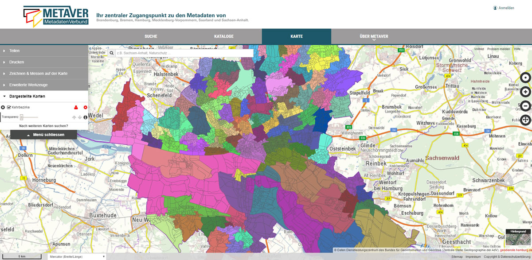
Task: Click the red person icon for Kehrbezirke
Action: (x=76, y=107)
